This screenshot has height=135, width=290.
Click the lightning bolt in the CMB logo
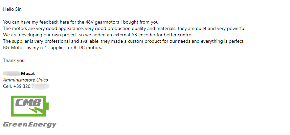click(x=38, y=110)
